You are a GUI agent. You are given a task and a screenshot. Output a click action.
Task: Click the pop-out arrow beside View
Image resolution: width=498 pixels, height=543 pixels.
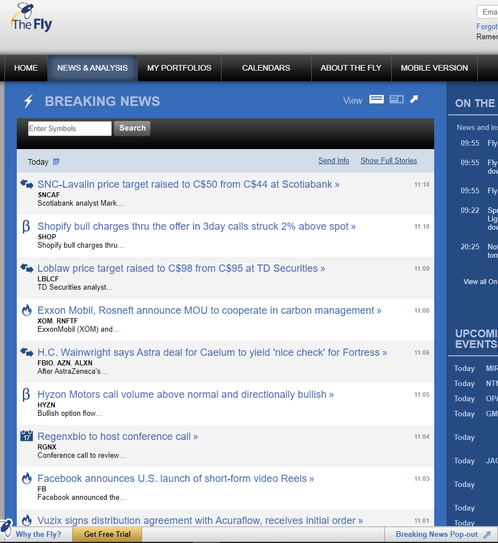414,99
